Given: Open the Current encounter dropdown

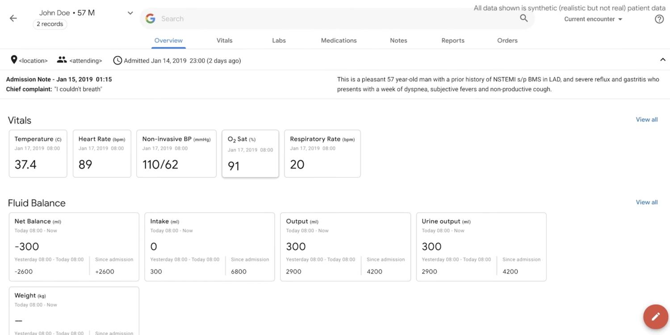Looking at the screenshot, I should tap(593, 19).
